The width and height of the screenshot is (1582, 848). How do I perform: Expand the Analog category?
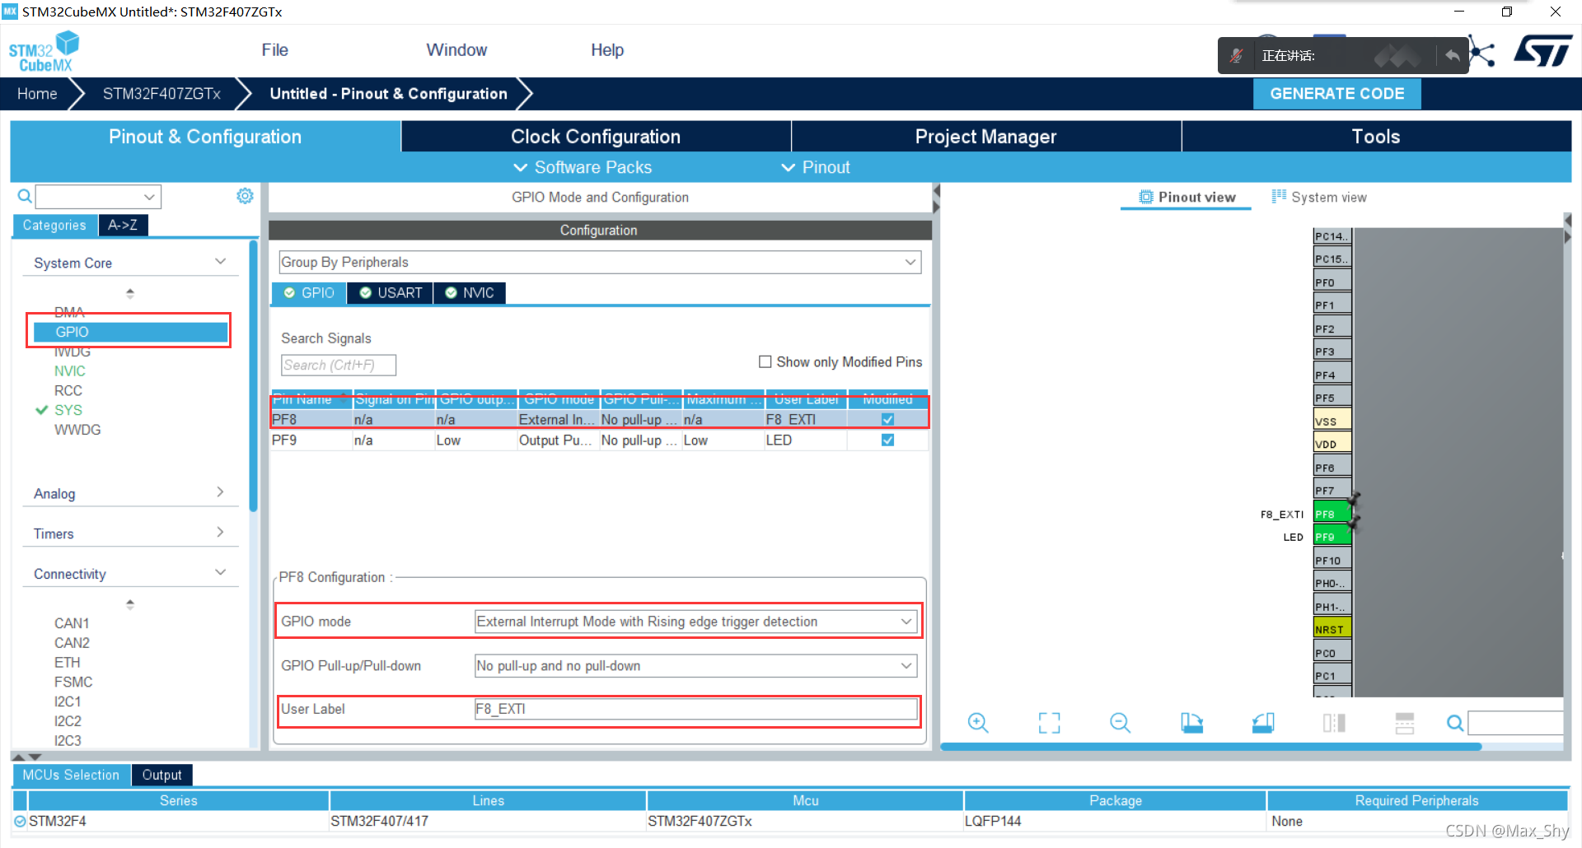point(220,492)
